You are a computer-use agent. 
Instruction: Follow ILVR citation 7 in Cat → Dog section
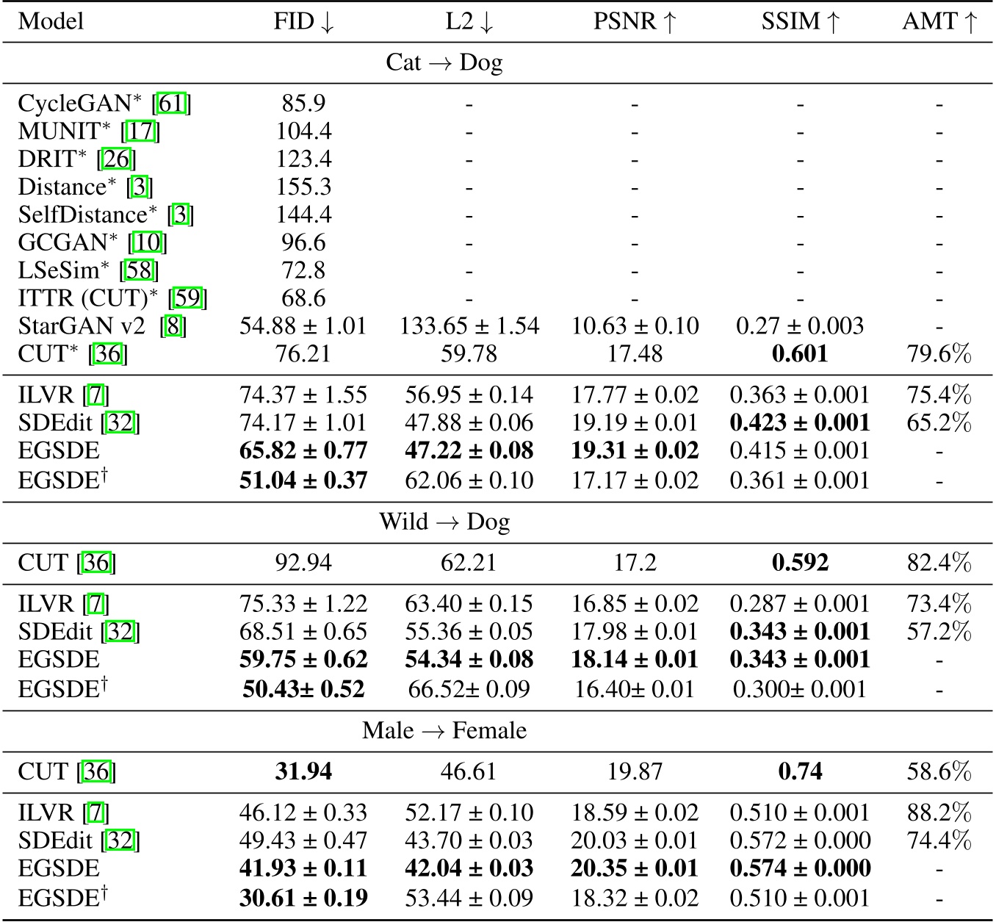(95, 396)
